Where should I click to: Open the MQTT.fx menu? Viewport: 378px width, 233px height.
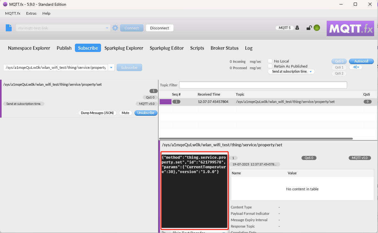[12, 13]
